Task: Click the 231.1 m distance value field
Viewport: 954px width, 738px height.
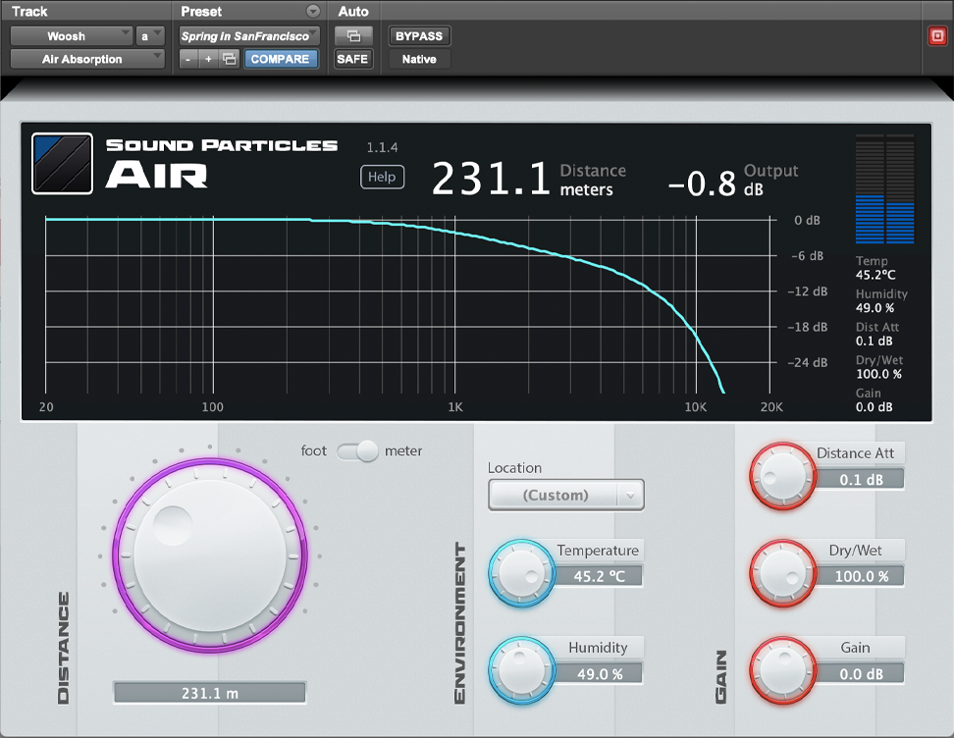Action: [x=210, y=693]
